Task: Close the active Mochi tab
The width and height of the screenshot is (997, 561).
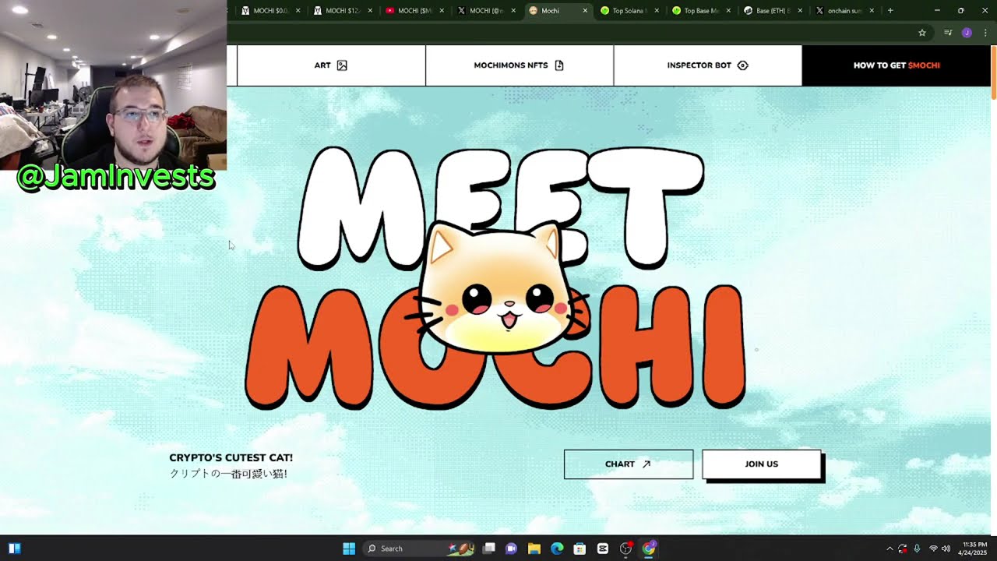Action: point(585,11)
